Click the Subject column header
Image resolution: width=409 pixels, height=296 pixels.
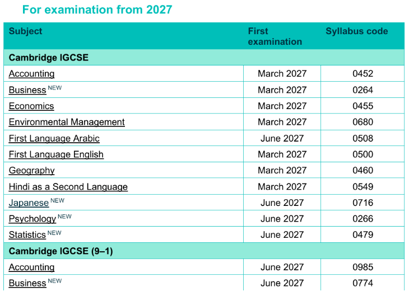point(25,31)
